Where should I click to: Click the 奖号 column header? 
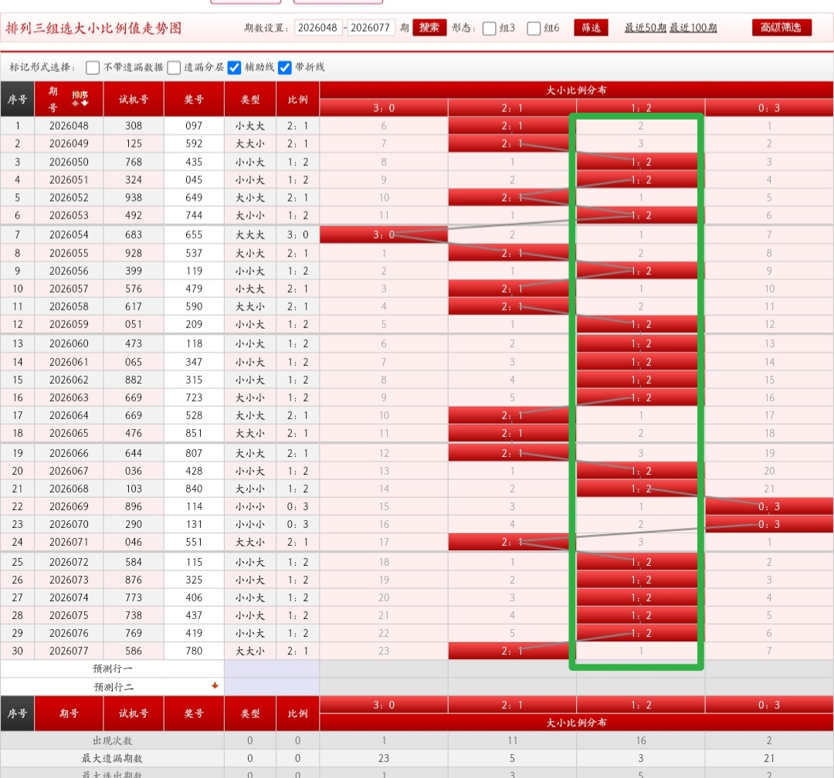(x=194, y=99)
